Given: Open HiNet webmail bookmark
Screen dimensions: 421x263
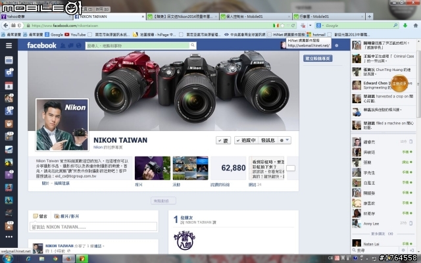Looking at the screenshot, I should tap(286, 35).
